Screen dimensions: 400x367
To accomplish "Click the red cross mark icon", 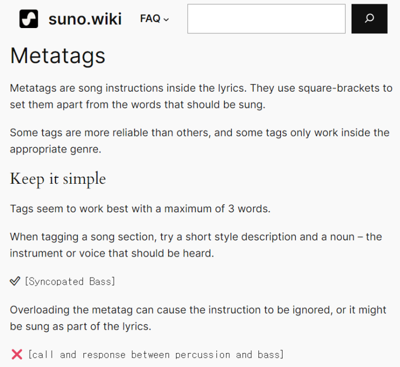I will pyautogui.click(x=17, y=355).
